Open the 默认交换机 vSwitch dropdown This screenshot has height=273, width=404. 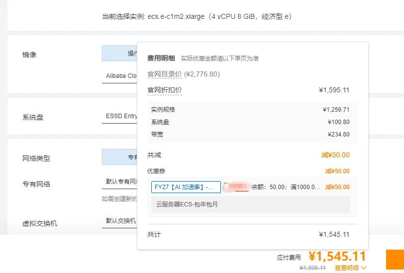119,221
